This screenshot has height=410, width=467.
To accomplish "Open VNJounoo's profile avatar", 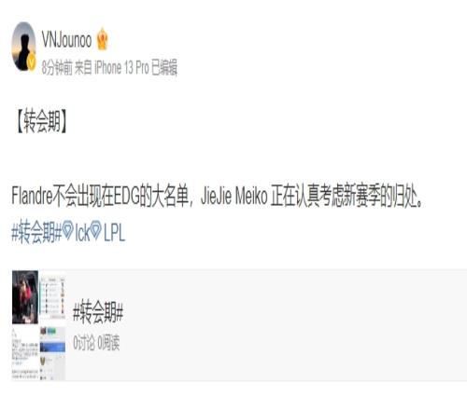I will pyautogui.click(x=23, y=47).
